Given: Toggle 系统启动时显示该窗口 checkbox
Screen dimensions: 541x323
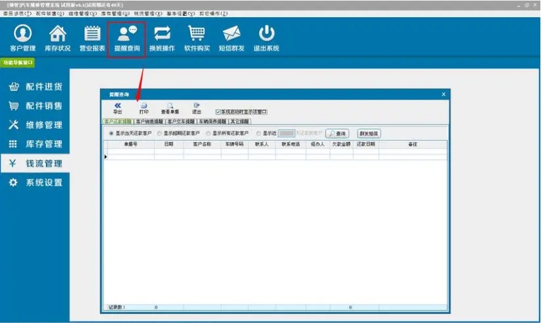Looking at the screenshot, I should coord(217,112).
